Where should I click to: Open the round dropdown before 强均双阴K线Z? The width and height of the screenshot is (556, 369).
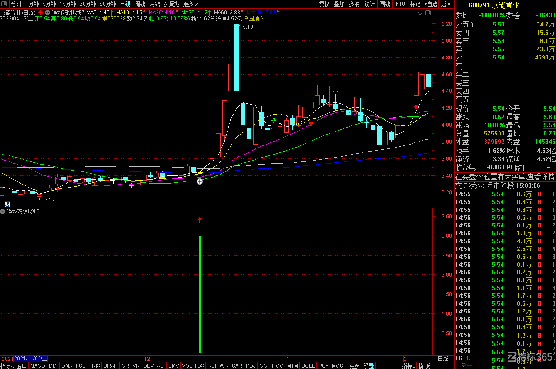coord(47,12)
